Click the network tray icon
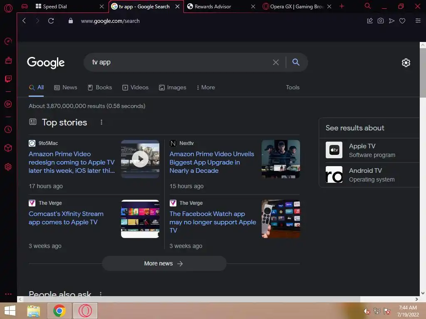 pyautogui.click(x=377, y=311)
